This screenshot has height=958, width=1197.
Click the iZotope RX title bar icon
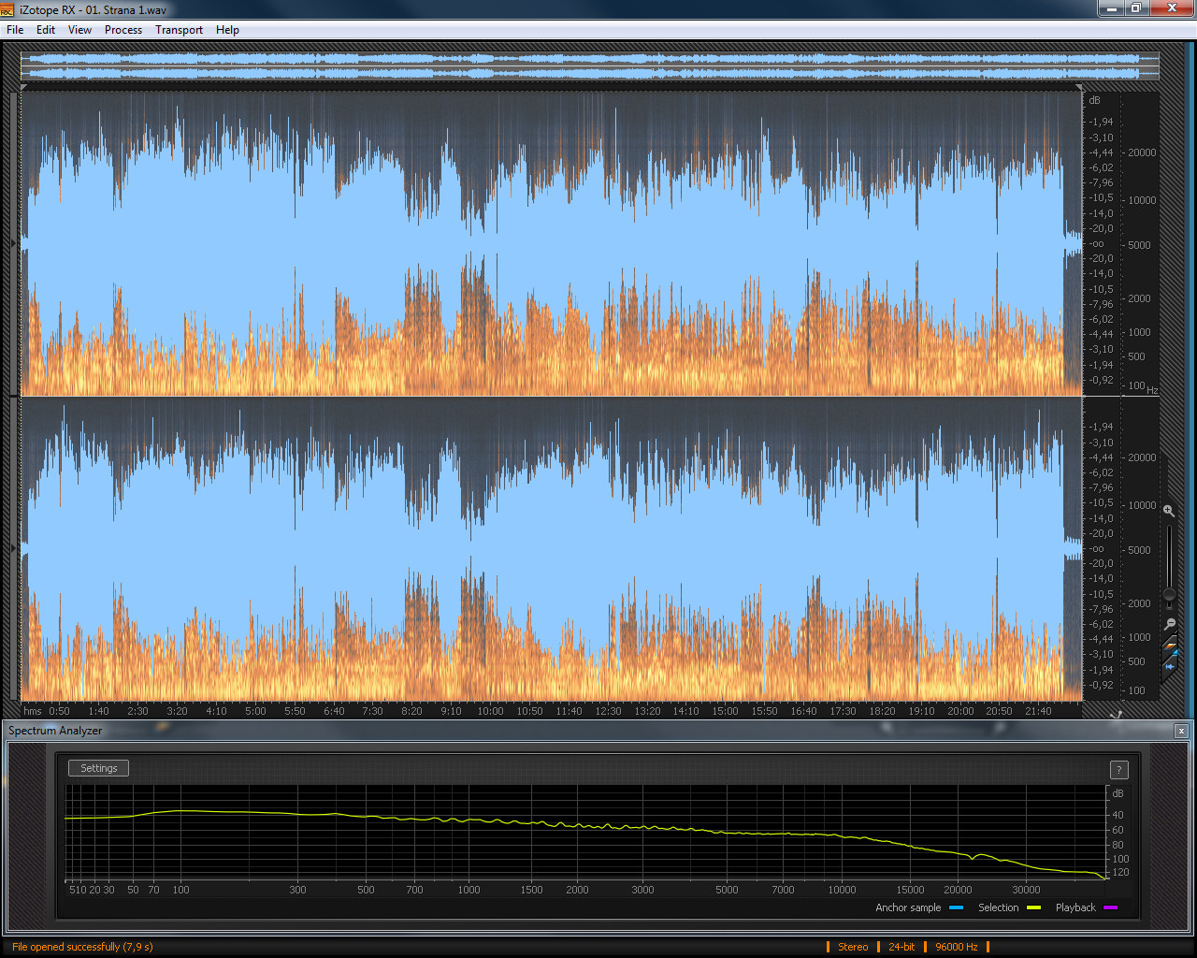click(x=7, y=8)
